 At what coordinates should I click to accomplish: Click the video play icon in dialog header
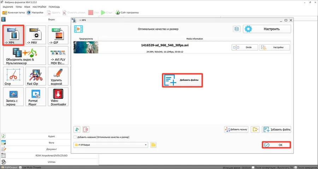[x=78, y=29]
